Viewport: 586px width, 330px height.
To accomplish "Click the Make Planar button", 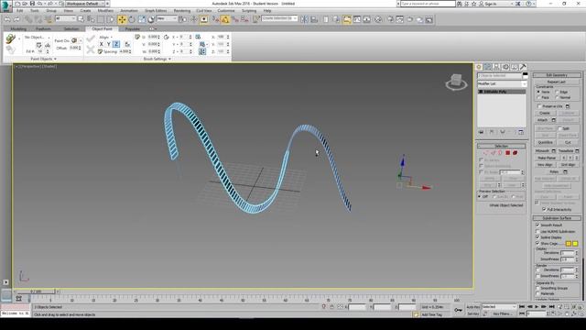I will 547,158.
